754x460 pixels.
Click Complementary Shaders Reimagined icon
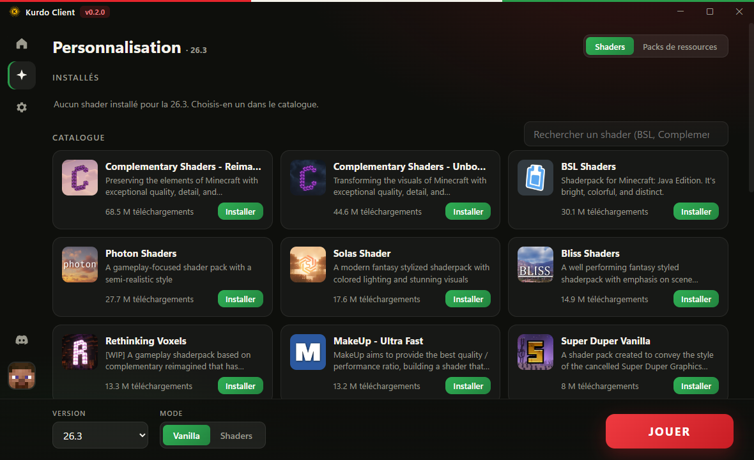[80, 178]
